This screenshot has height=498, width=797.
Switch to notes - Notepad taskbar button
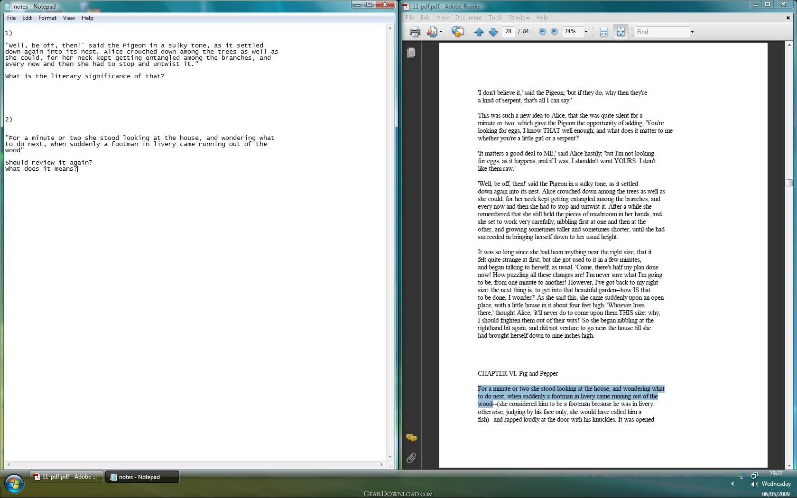click(x=142, y=477)
